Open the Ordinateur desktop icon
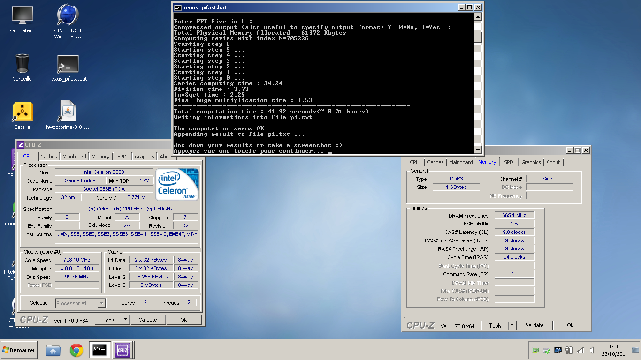The width and height of the screenshot is (641, 360). (22, 20)
